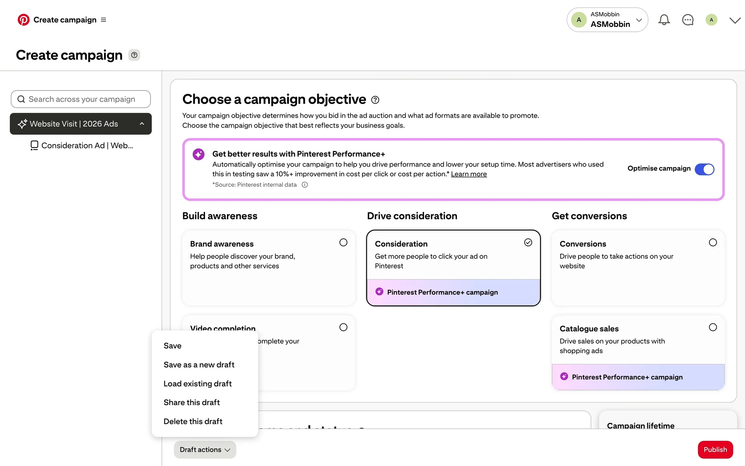Click help icon beside Choose a campaign objective
This screenshot has width=745, height=466.
(x=375, y=100)
